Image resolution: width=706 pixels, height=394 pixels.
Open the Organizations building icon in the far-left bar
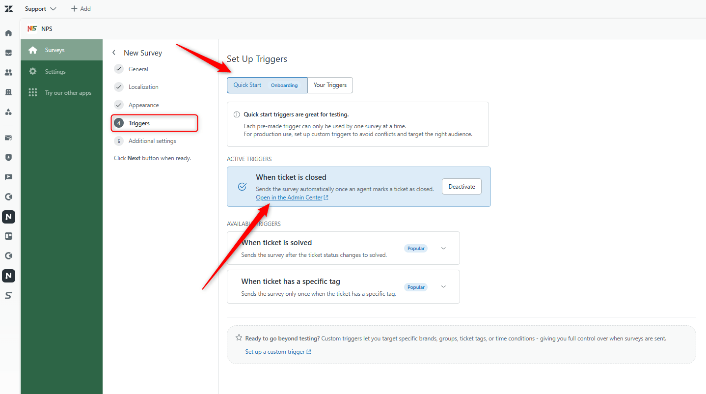click(8, 92)
